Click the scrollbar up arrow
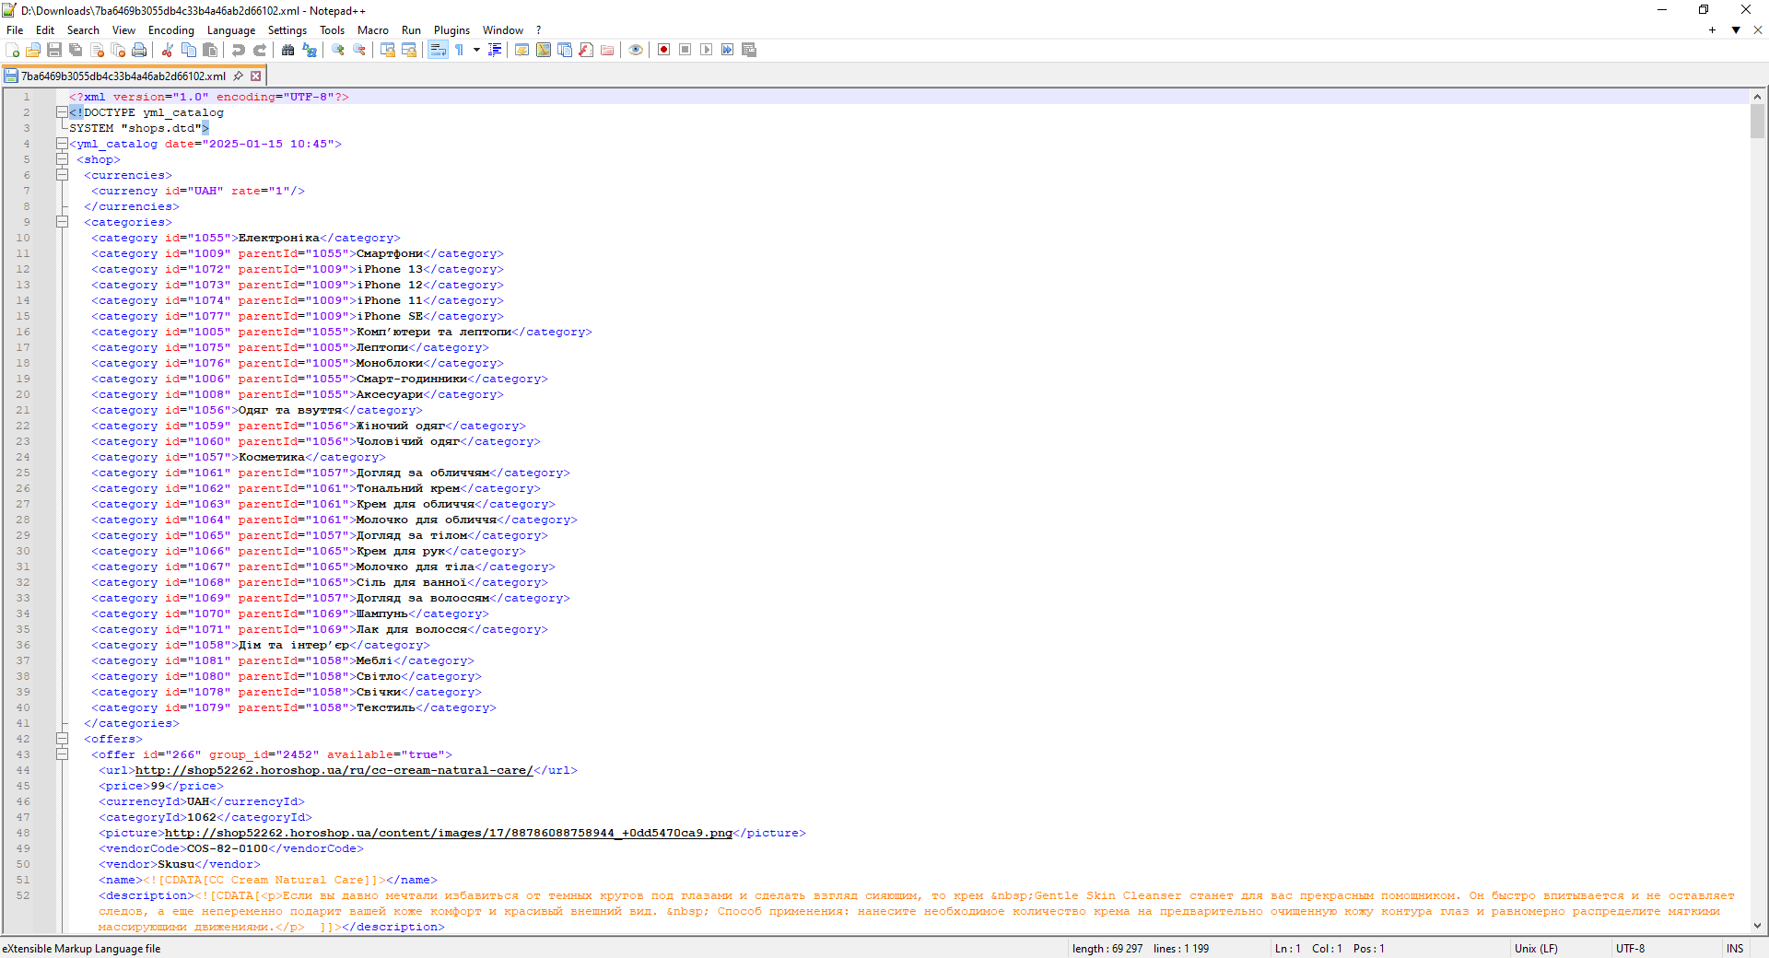The width and height of the screenshot is (1769, 958). (x=1757, y=96)
